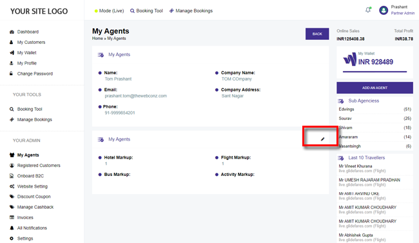Select Shivam sub agency row
This screenshot has height=243, width=419.
[x=375, y=128]
